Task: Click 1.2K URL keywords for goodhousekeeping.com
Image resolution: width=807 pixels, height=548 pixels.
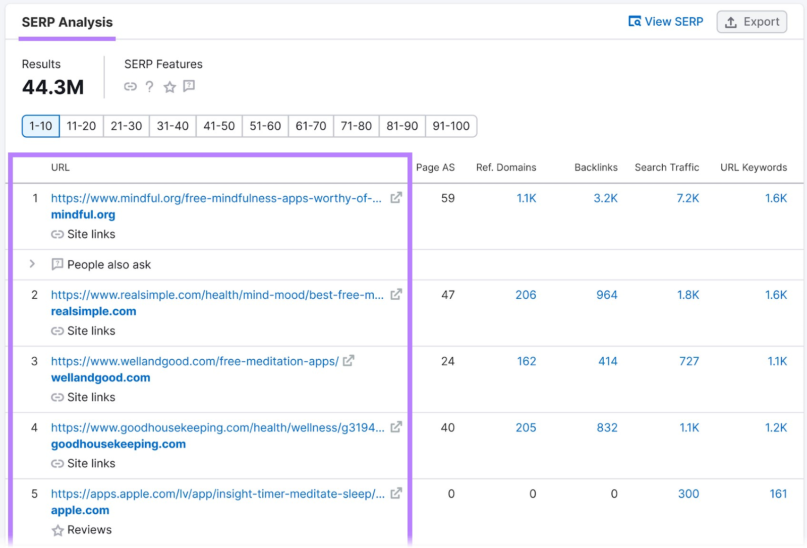Action: point(776,427)
